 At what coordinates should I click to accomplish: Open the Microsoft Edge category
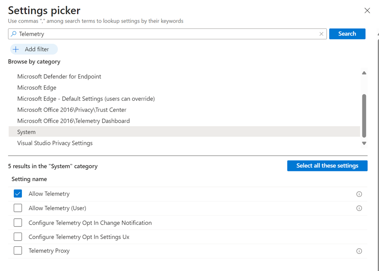(37, 87)
